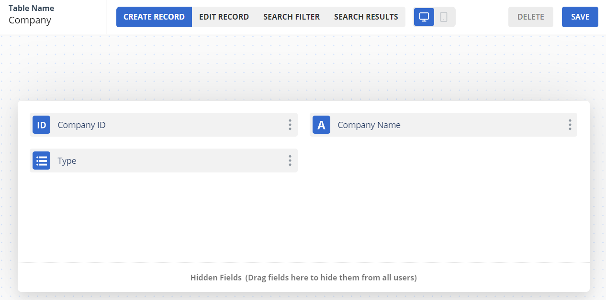The width and height of the screenshot is (606, 300).
Task: Save the form layout
Action: (x=580, y=17)
